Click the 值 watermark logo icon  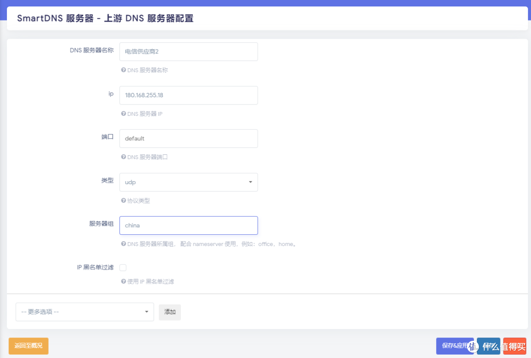474,346
